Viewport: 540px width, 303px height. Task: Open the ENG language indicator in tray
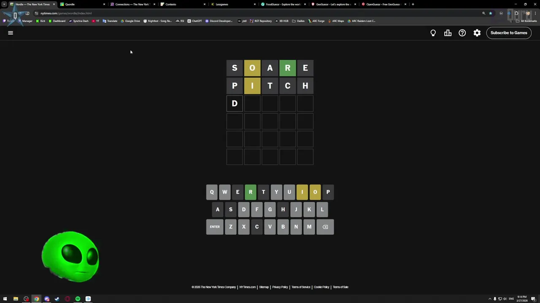(511, 299)
